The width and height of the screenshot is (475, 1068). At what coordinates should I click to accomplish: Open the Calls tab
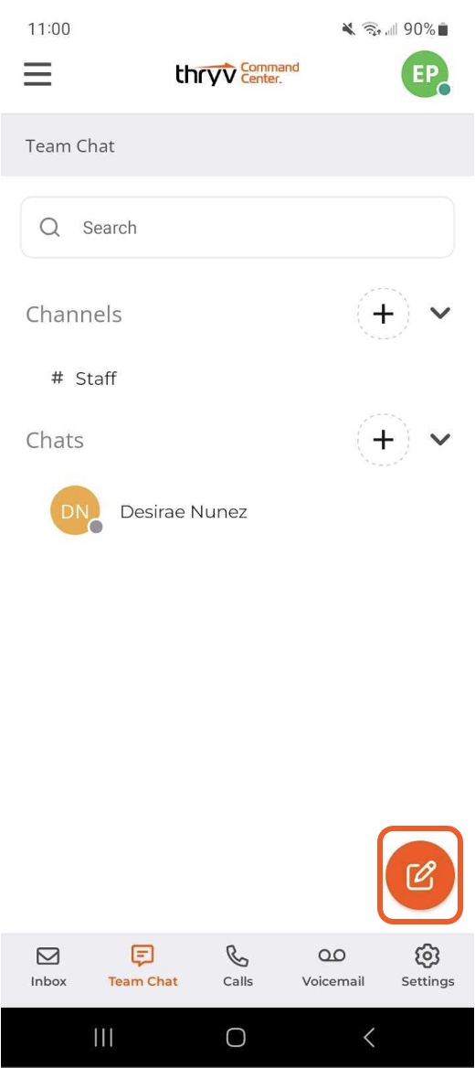pyautogui.click(x=237, y=967)
